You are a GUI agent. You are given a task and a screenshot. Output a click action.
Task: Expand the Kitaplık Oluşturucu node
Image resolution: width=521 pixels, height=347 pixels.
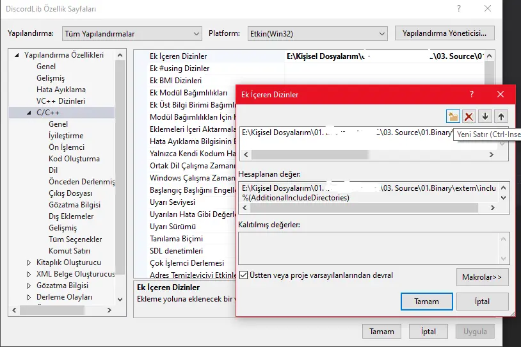(29, 262)
